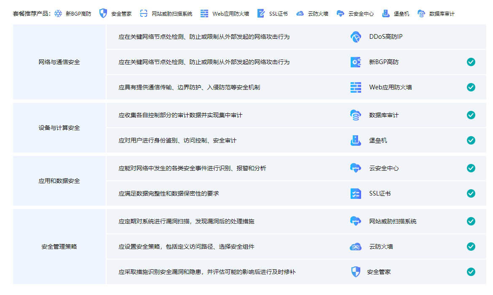Click requirement 应能对网络中发生的各类安全事件 text
Image resolution: width=493 pixels, height=295 pixels.
click(x=192, y=168)
